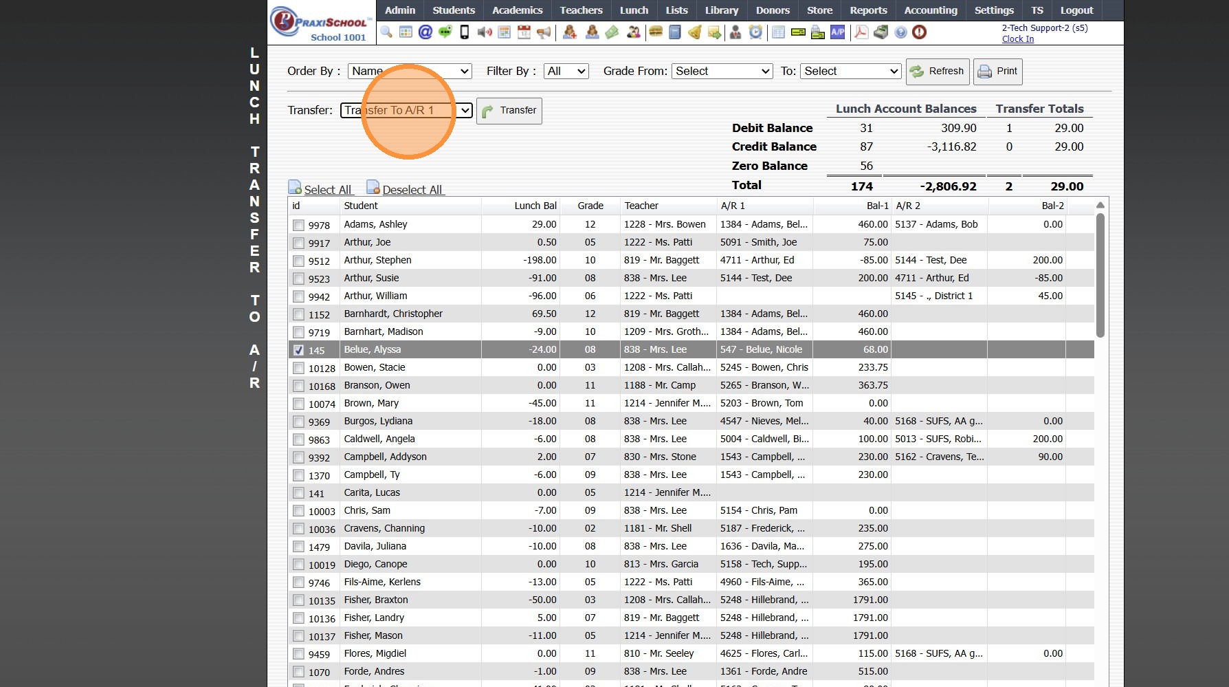This screenshot has height=687, width=1229.
Task: Open the Transfer To A/R 1 dropdown
Action: point(406,110)
